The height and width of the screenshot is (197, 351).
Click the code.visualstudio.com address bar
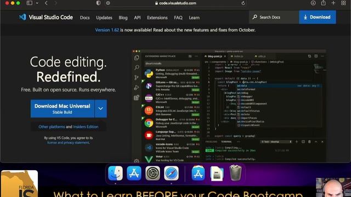[x=175, y=3]
